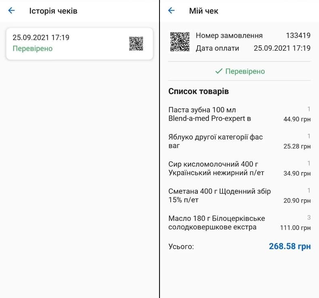Select the Мій чек header title
The image size is (319, 298).
[x=204, y=11]
